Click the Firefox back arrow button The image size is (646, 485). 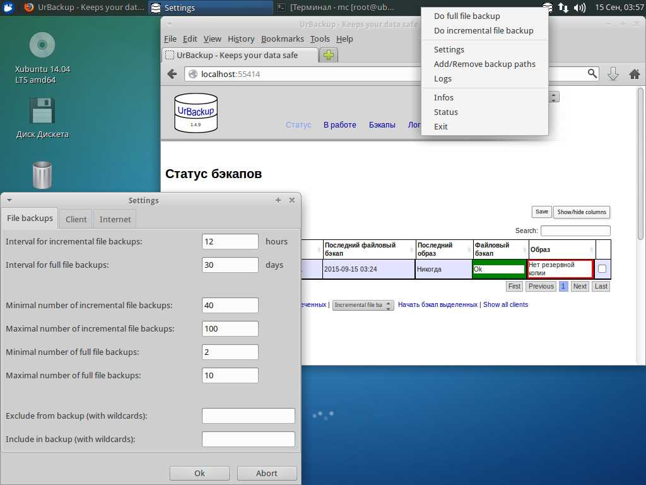click(172, 74)
